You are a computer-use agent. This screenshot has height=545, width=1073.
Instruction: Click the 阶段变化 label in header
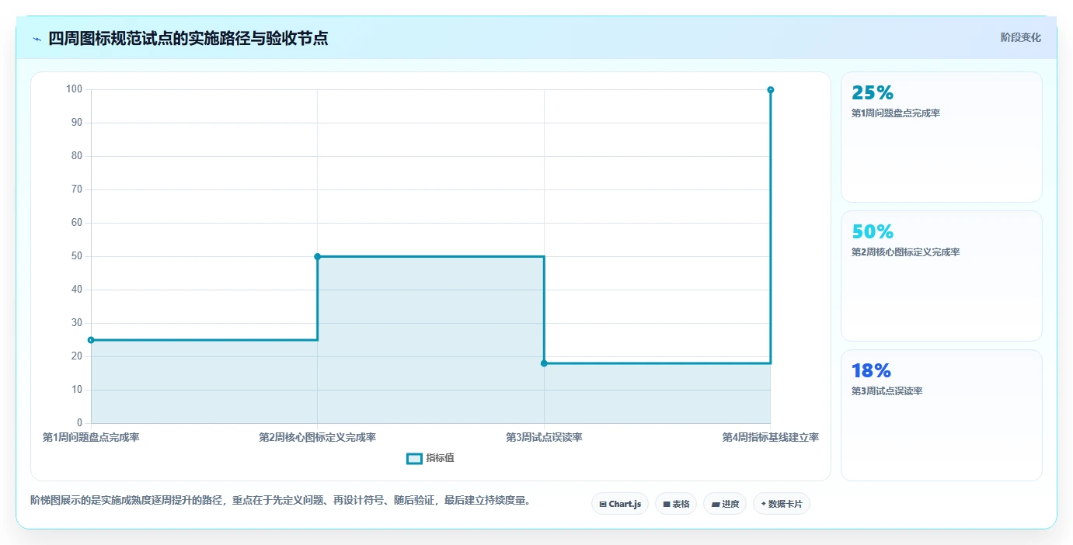1020,37
